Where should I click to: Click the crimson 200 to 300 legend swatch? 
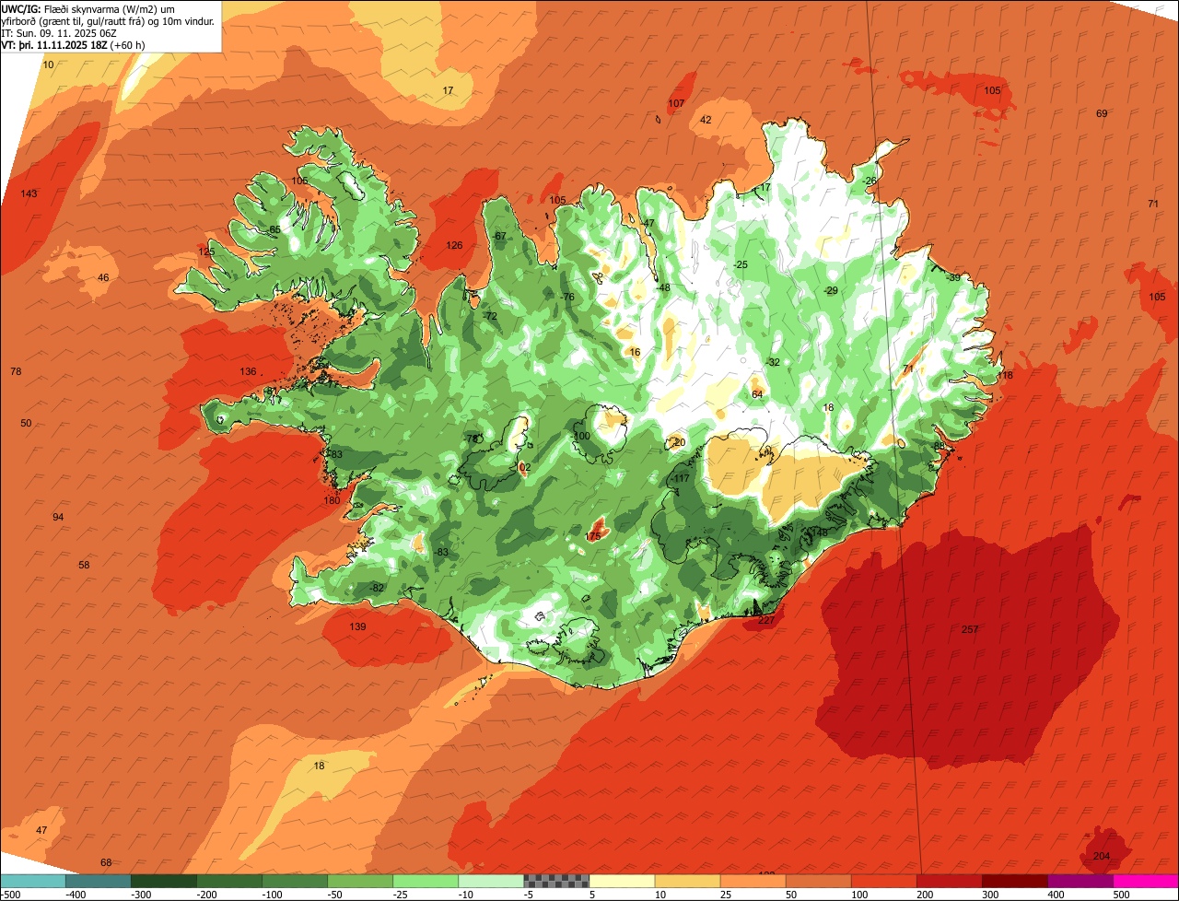949,881
